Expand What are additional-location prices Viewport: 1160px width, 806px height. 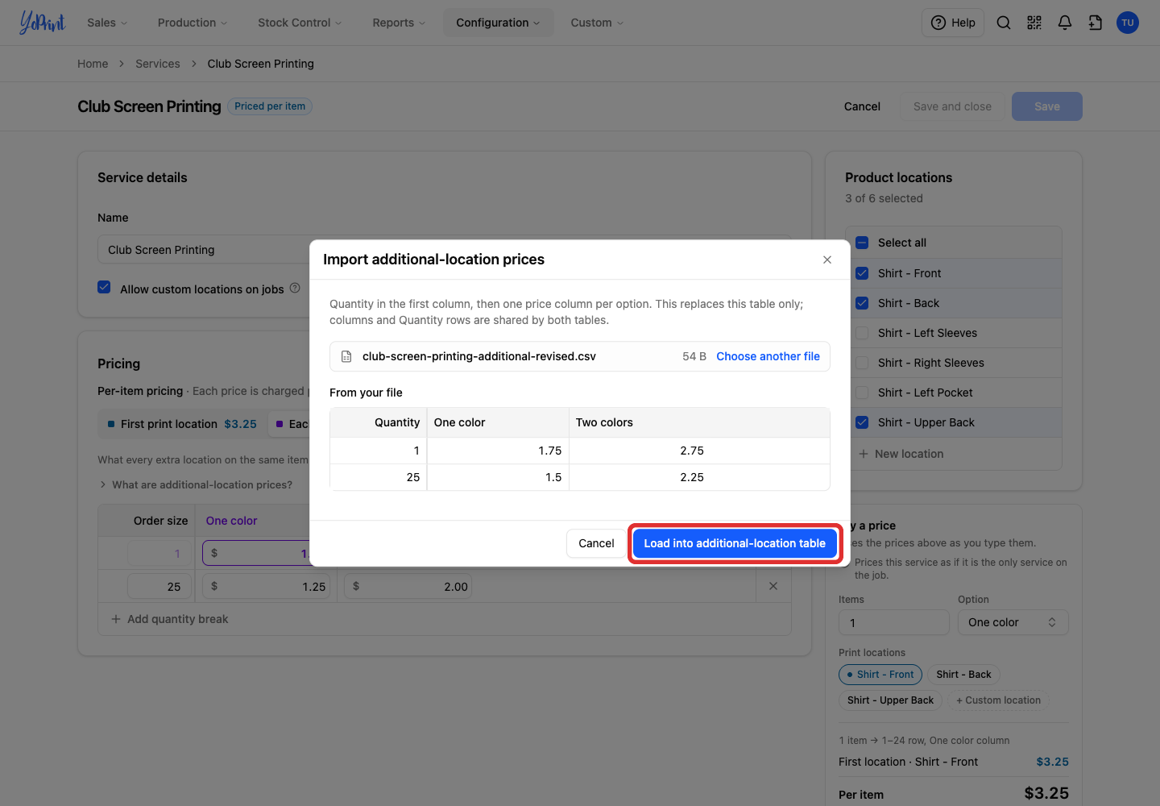point(196,484)
